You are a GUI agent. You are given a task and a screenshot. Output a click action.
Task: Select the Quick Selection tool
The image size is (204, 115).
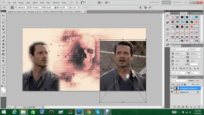4,26
